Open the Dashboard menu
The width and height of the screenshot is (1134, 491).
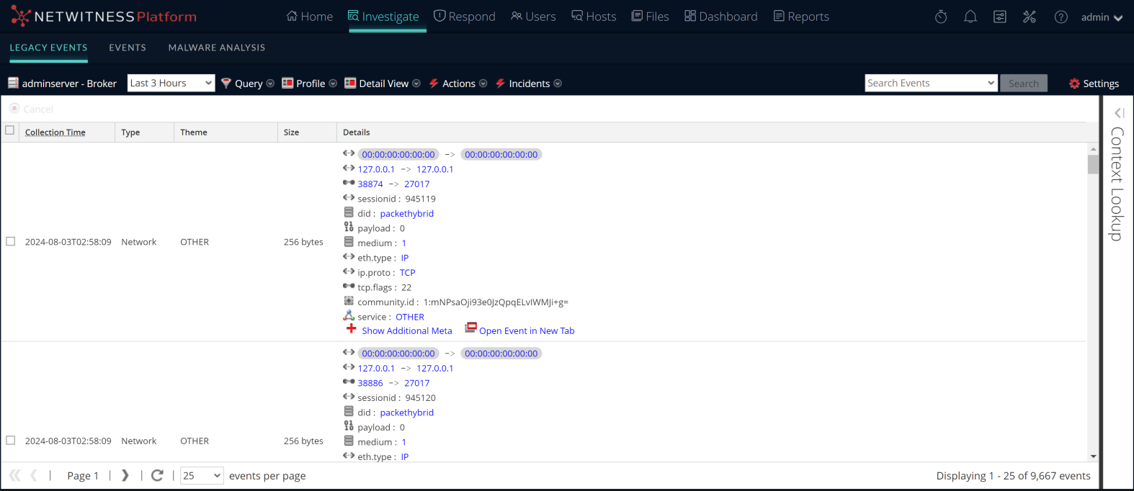[720, 17]
